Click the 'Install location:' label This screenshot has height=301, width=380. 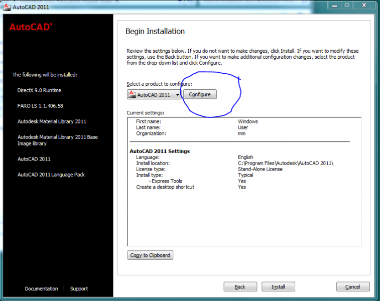(153, 163)
